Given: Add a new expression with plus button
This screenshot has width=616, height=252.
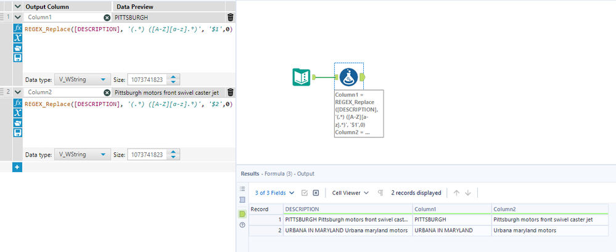Looking at the screenshot, I should [17, 168].
